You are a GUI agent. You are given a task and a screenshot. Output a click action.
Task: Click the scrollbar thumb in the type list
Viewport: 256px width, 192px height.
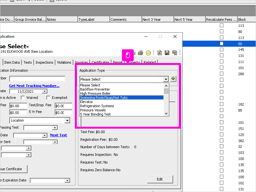coord(166,91)
